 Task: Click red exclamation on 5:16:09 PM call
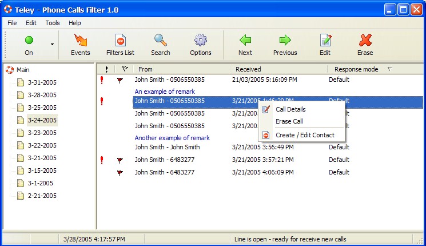click(102, 80)
